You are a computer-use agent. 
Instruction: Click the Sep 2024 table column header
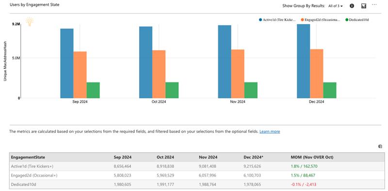(x=123, y=157)
